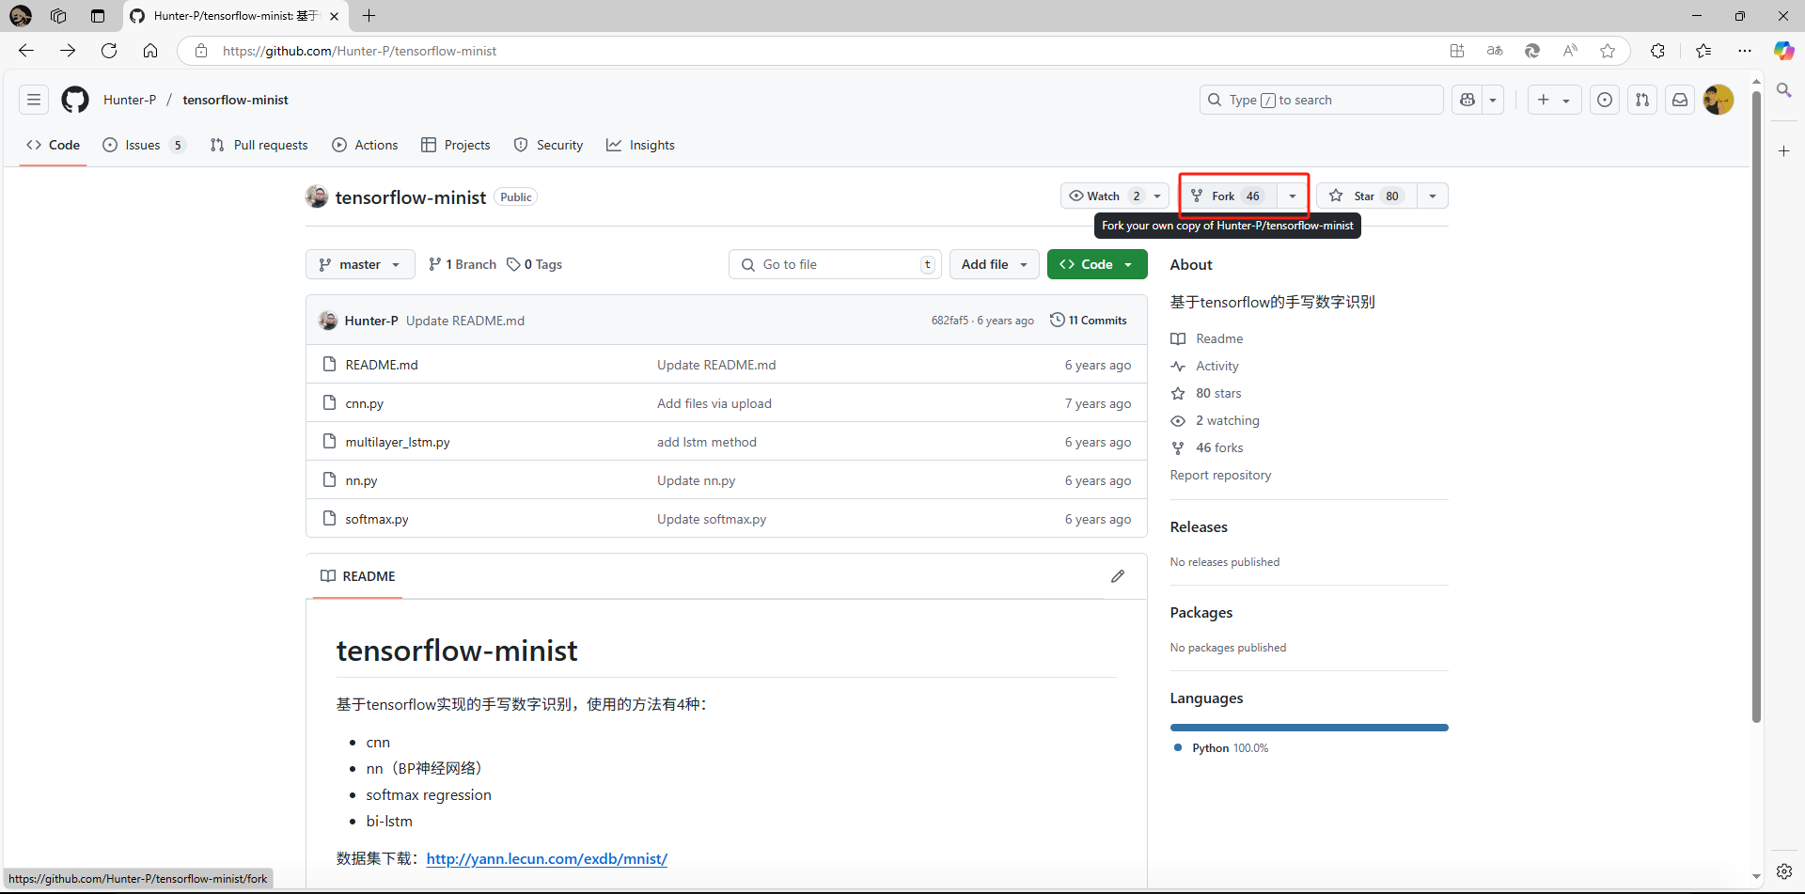Open the Copilot chat icon in the header
This screenshot has height=894, width=1805.
1468,100
